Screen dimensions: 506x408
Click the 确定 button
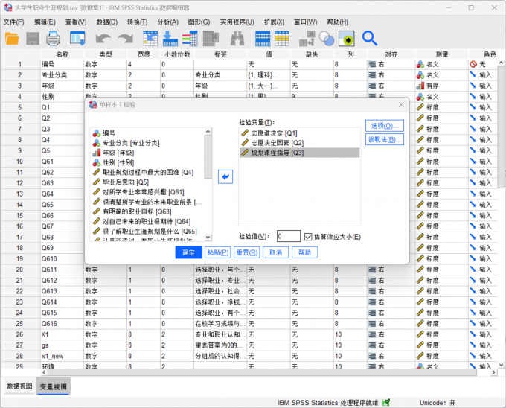pyautogui.click(x=189, y=252)
